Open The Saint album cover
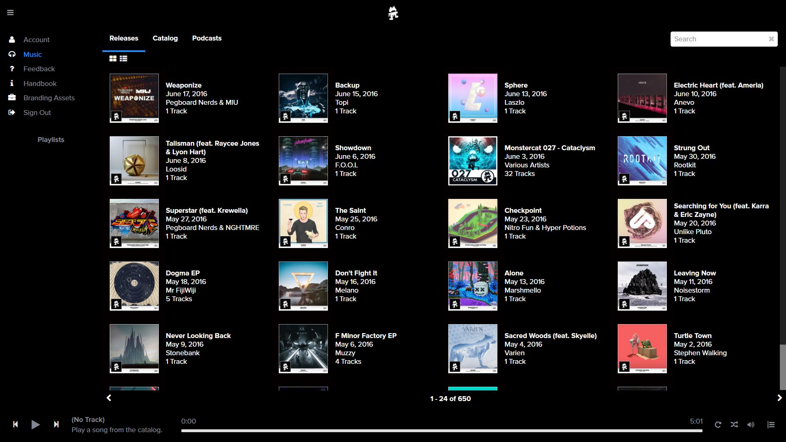786x442 pixels. tap(303, 223)
